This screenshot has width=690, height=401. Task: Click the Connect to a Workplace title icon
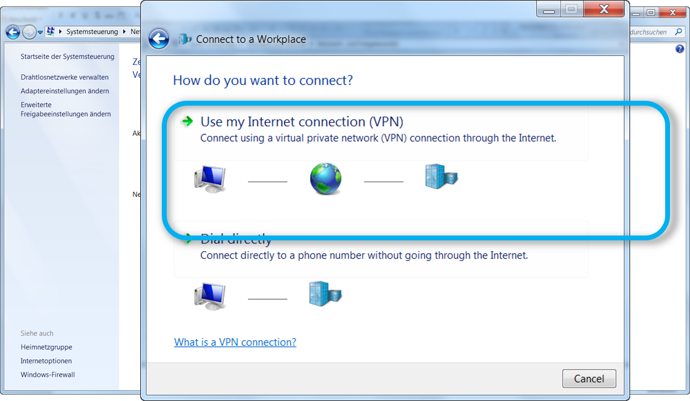[185, 39]
